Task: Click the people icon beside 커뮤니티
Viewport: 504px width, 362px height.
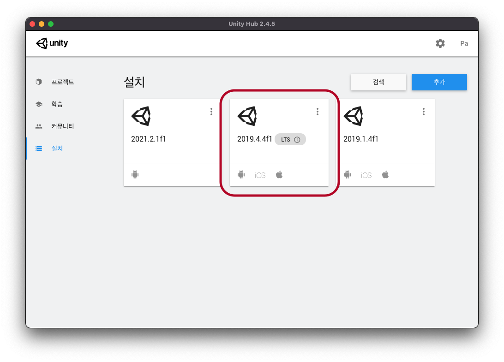Action: 39,126
